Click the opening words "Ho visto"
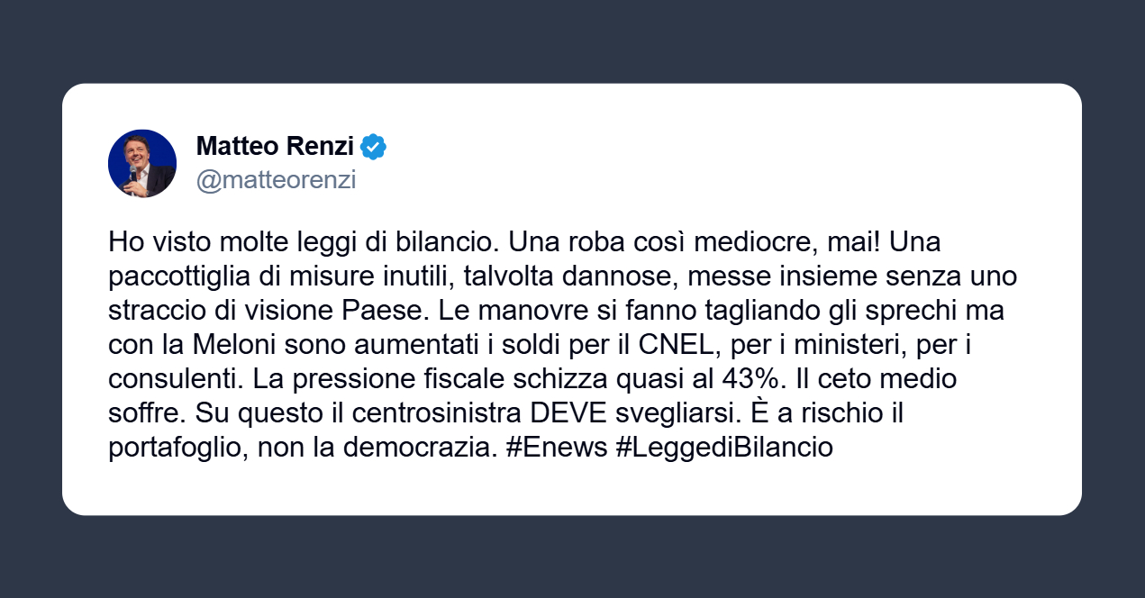This screenshot has height=598, width=1145. click(150, 242)
